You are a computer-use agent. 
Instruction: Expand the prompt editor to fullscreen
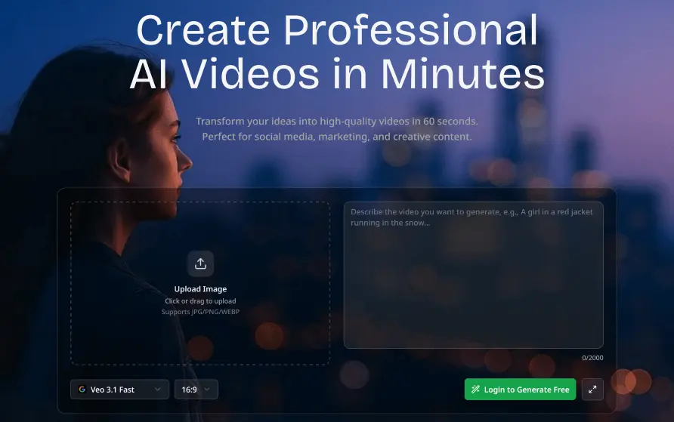(x=592, y=390)
